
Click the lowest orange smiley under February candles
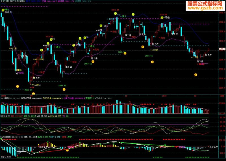[x=195, y=75]
